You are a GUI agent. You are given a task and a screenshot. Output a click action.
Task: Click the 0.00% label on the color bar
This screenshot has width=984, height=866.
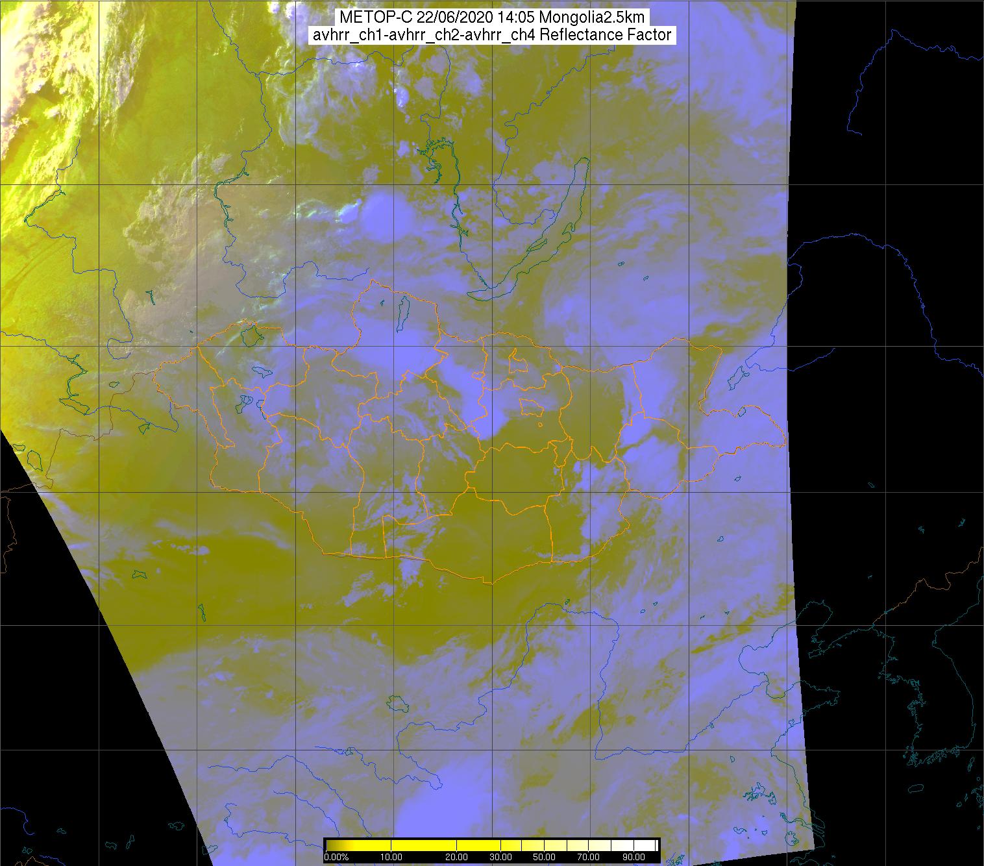[336, 857]
